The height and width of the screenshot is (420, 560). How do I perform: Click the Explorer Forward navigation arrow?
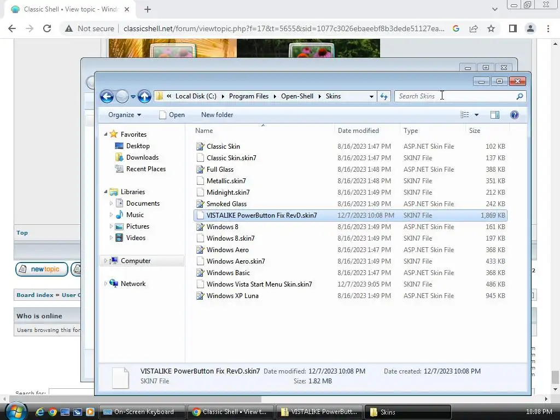pyautogui.click(x=122, y=96)
